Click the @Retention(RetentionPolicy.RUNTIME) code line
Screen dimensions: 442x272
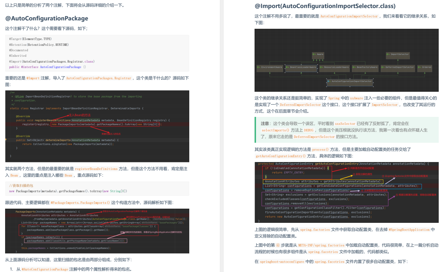point(39,44)
